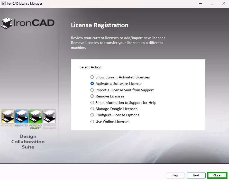Viewport: 229px width, 180px height.
Task: Click the IRONCAD Compose gray product icon
Action: coord(49,116)
